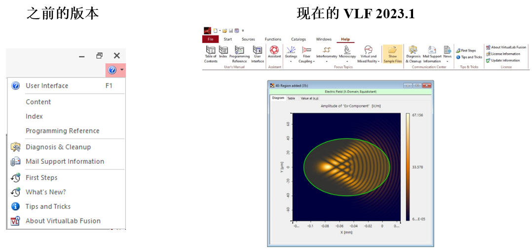Image resolution: width=532 pixels, height=251 pixels.
Task: Click the amplitude color scale bar
Action: [x=408, y=166]
